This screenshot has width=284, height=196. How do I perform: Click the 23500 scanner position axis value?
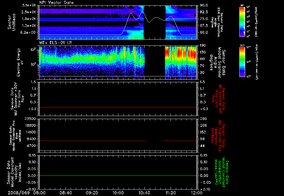31,119
